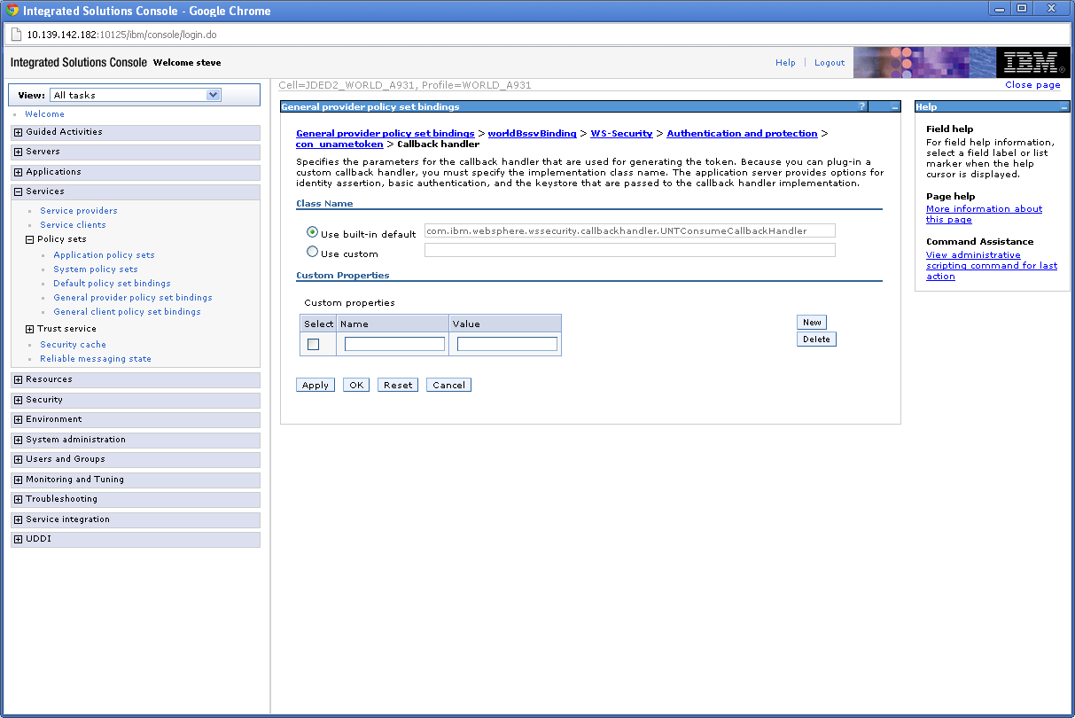
Task: Expand the System administration section
Action: [18, 440]
